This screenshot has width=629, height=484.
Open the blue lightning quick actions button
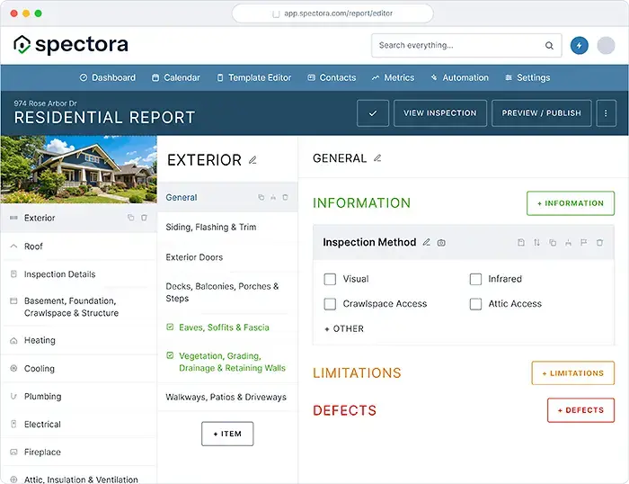pyautogui.click(x=580, y=45)
